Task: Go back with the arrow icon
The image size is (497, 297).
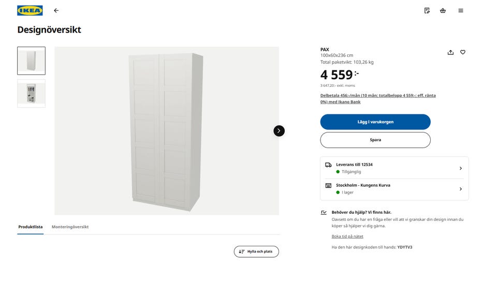Action: pos(56,10)
